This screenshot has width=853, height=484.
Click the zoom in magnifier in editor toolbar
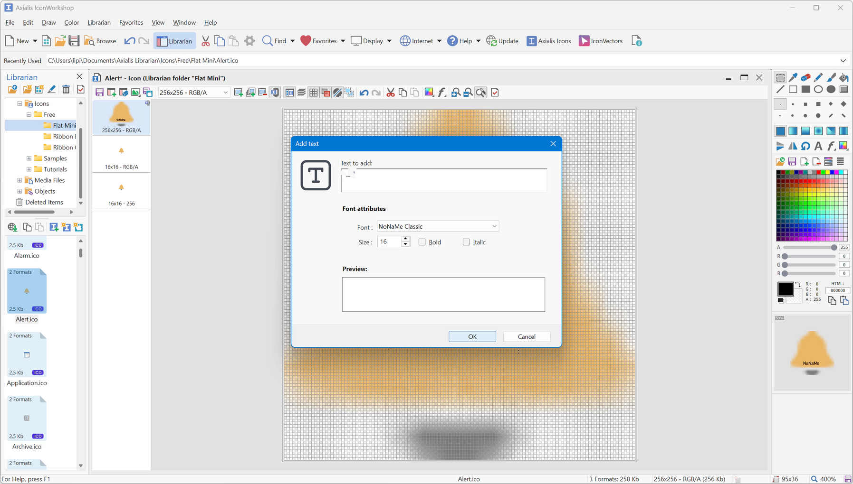point(456,93)
